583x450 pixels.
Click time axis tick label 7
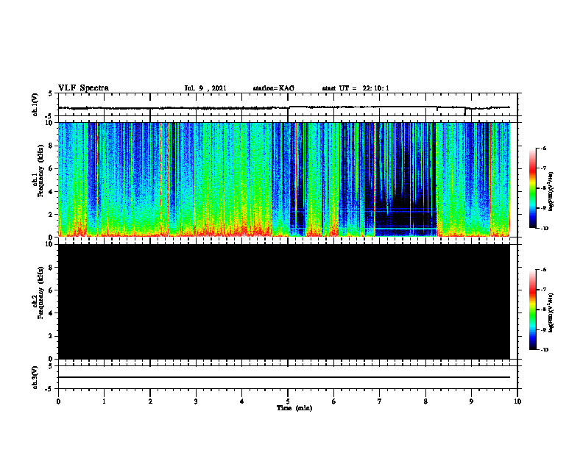point(380,401)
